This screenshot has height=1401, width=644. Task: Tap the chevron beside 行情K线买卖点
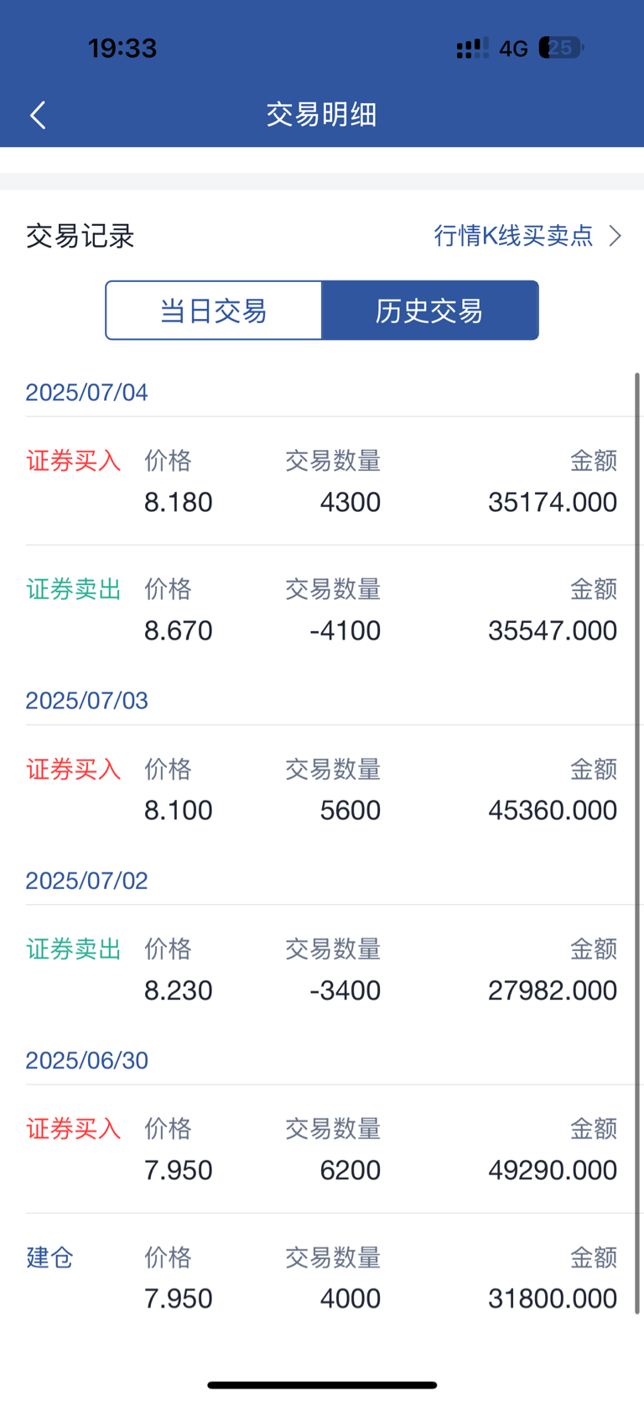(615, 236)
